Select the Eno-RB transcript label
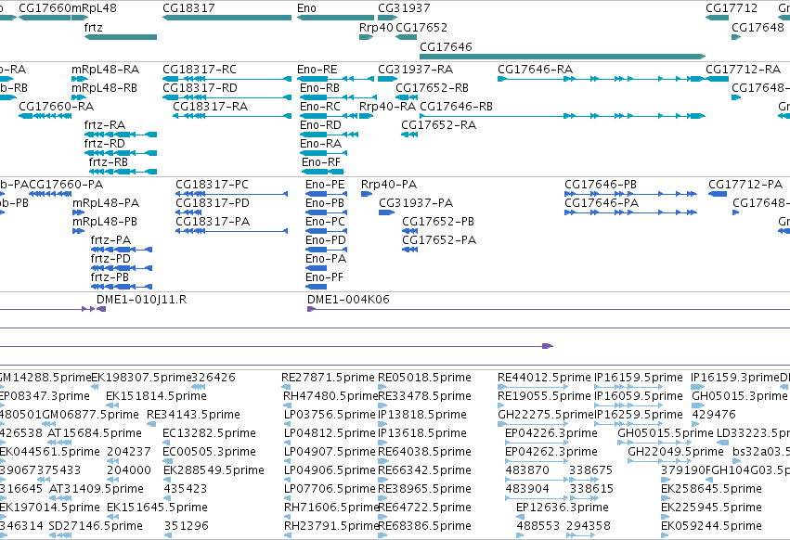The height and width of the screenshot is (540, 790). [x=319, y=87]
